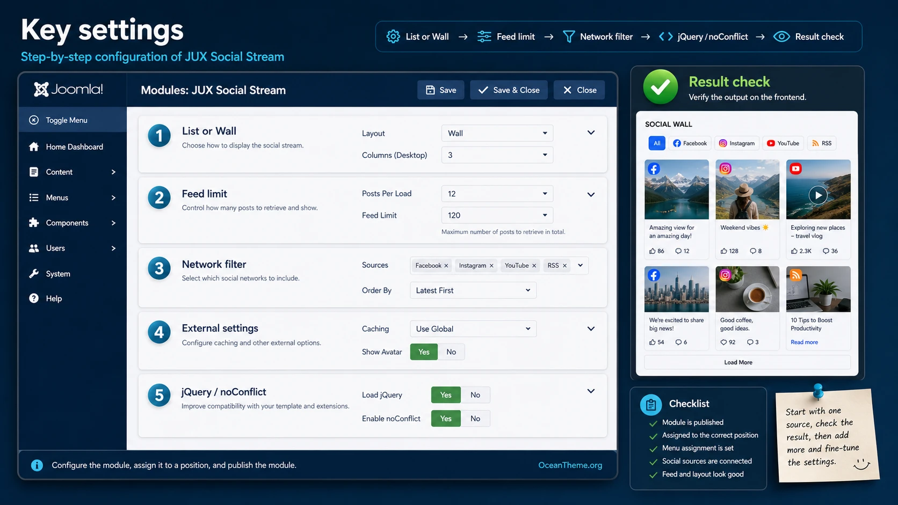898x505 pixels.
Task: Set Enable noConflict to No
Action: click(x=475, y=419)
